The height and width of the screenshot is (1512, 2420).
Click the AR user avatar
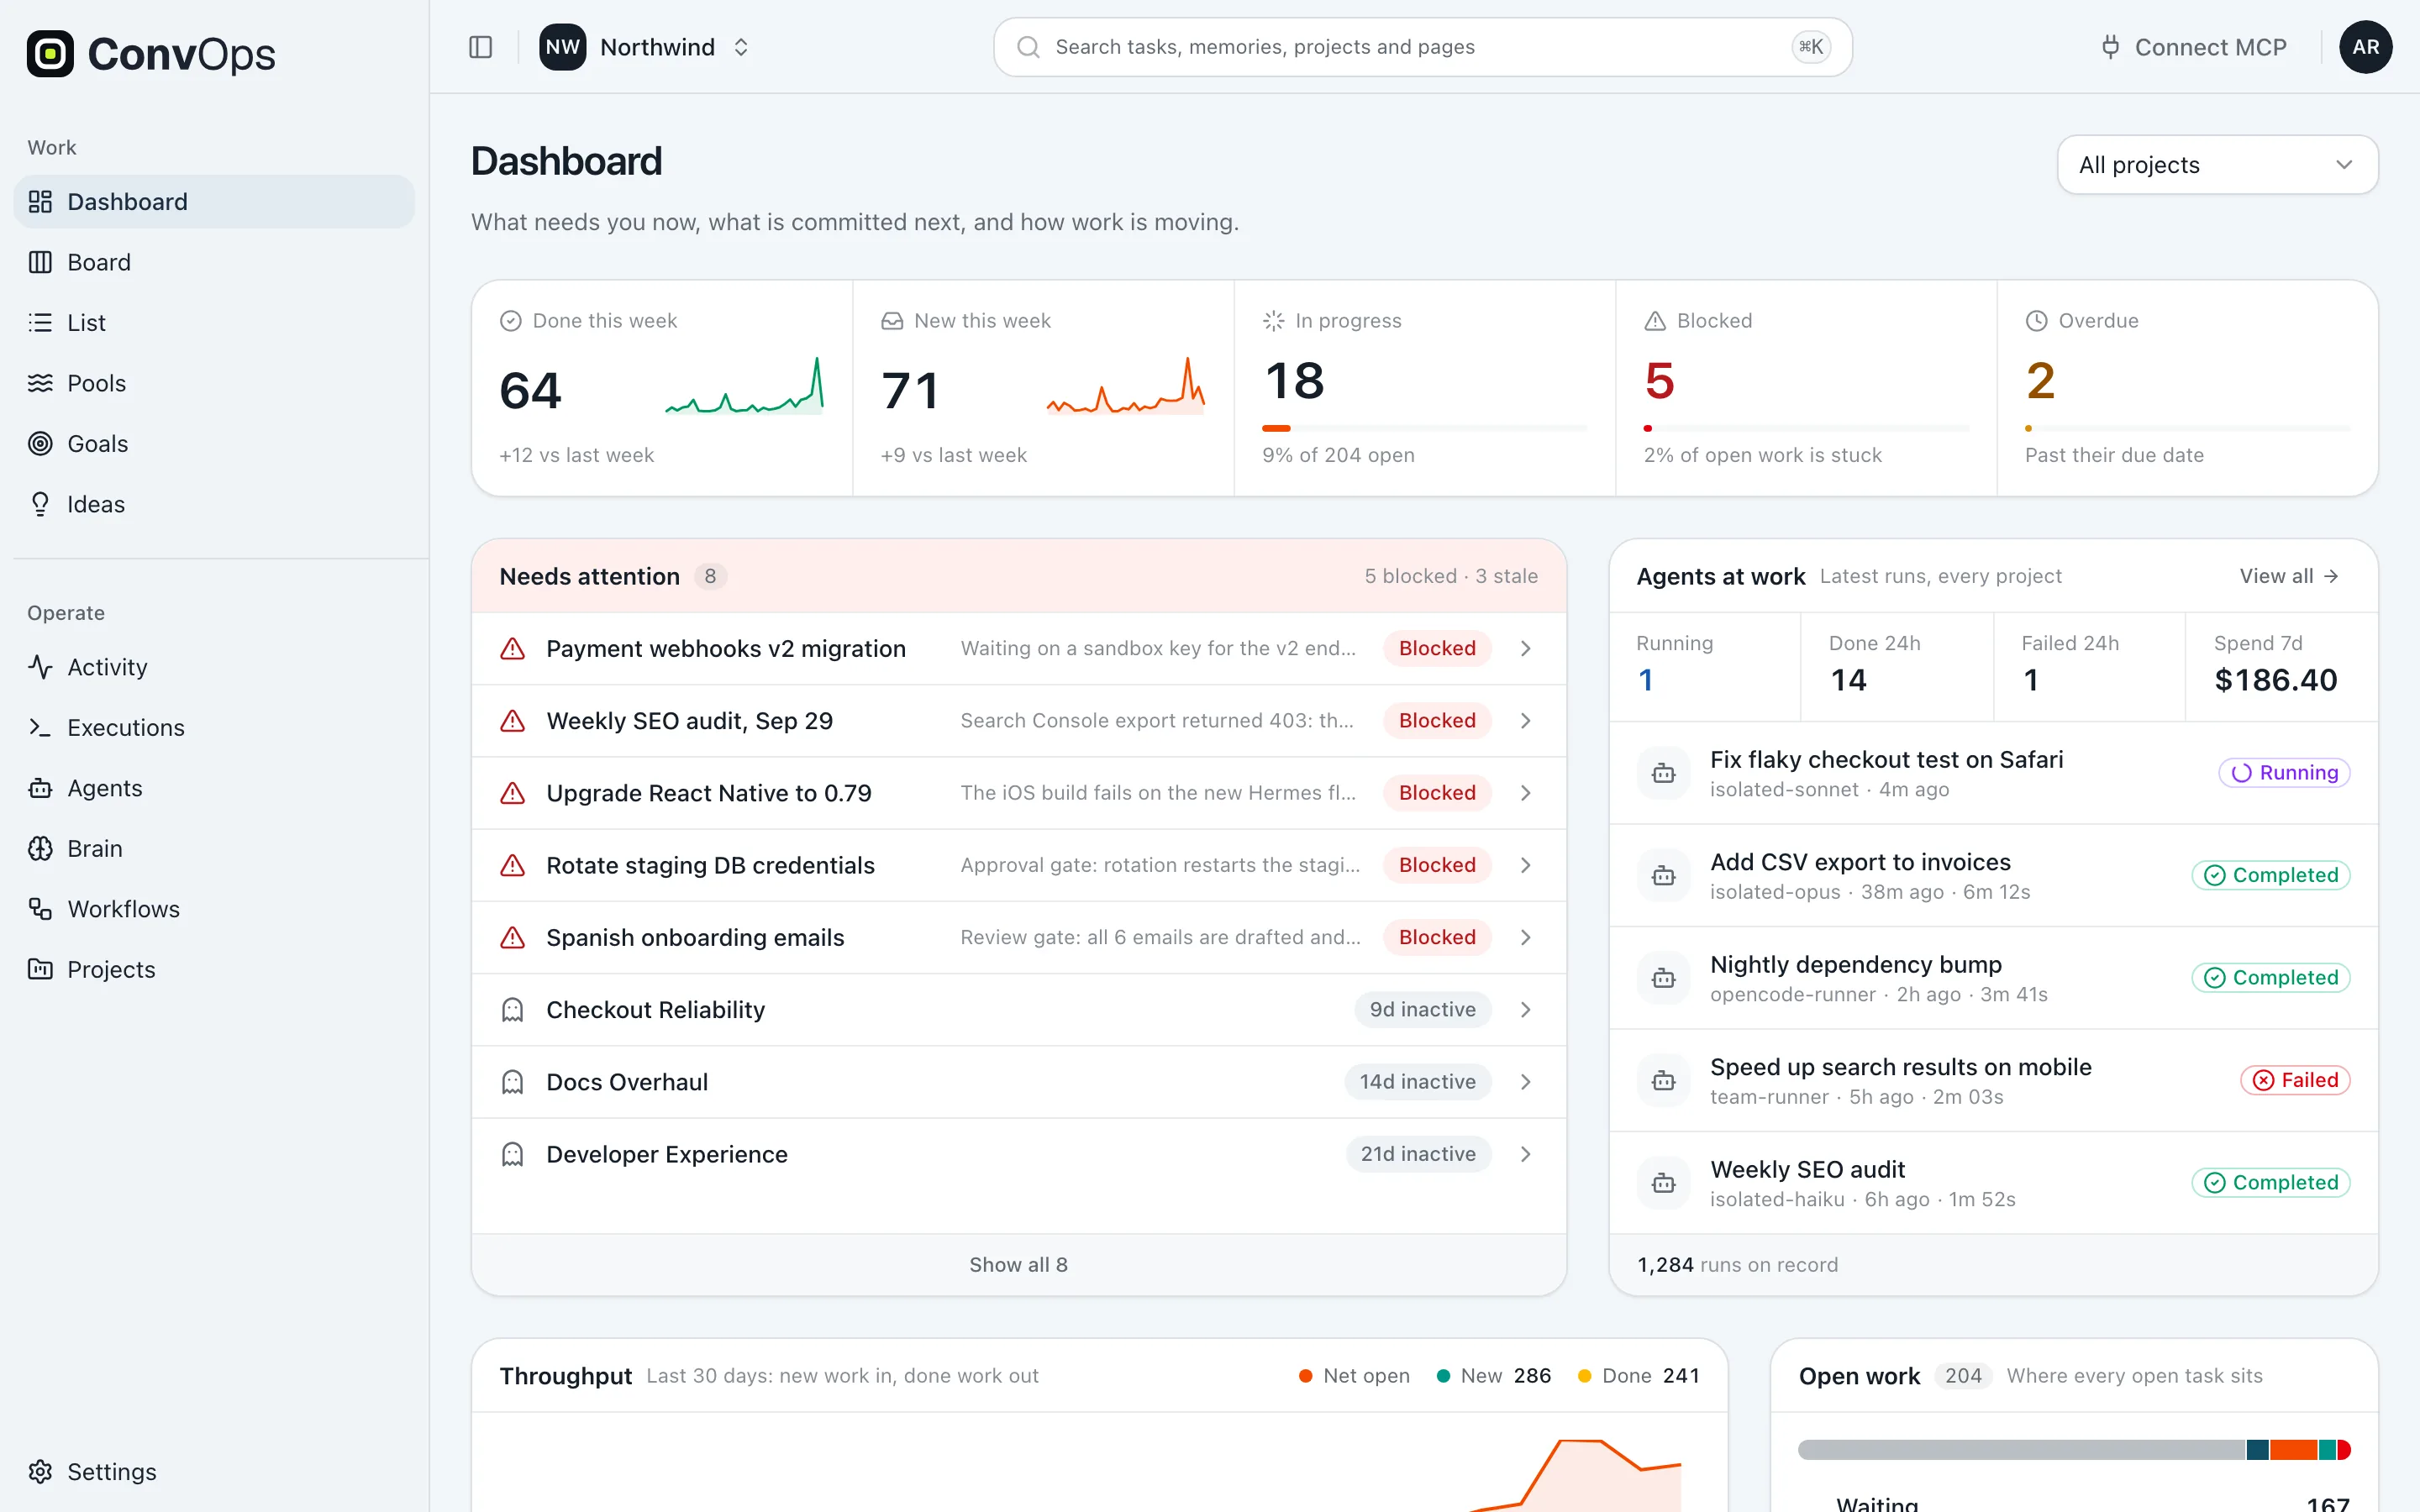(x=2365, y=47)
